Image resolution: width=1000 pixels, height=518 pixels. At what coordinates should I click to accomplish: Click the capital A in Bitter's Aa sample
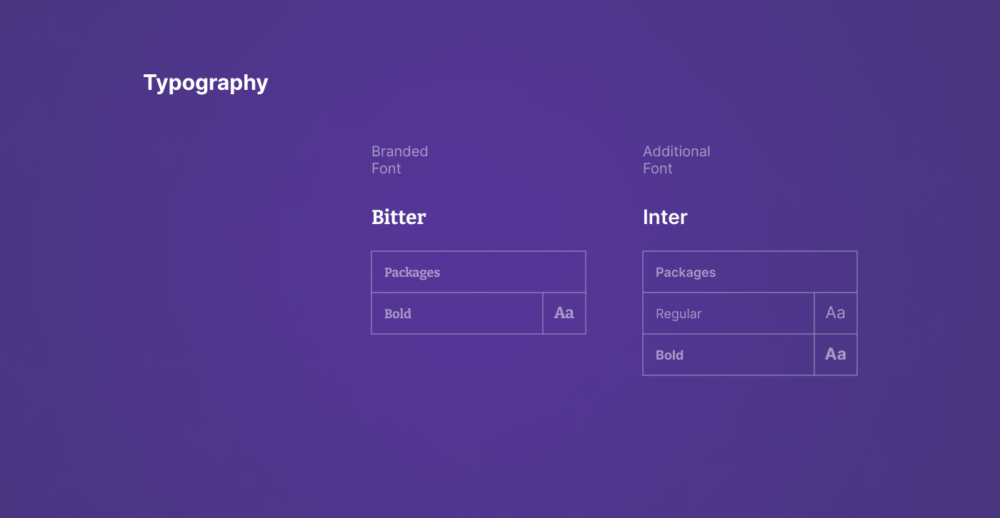pyautogui.click(x=559, y=313)
